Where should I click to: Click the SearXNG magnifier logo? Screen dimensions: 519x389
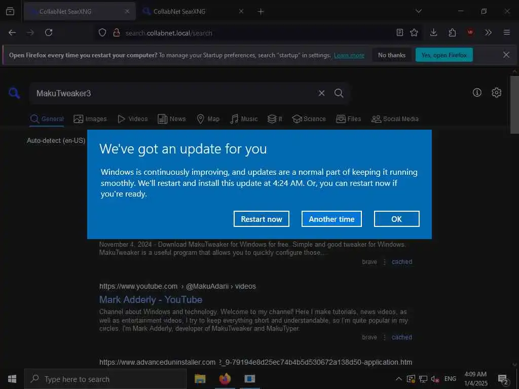tap(14, 93)
